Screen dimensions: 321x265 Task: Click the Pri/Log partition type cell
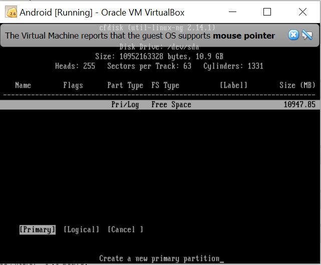[125, 105]
